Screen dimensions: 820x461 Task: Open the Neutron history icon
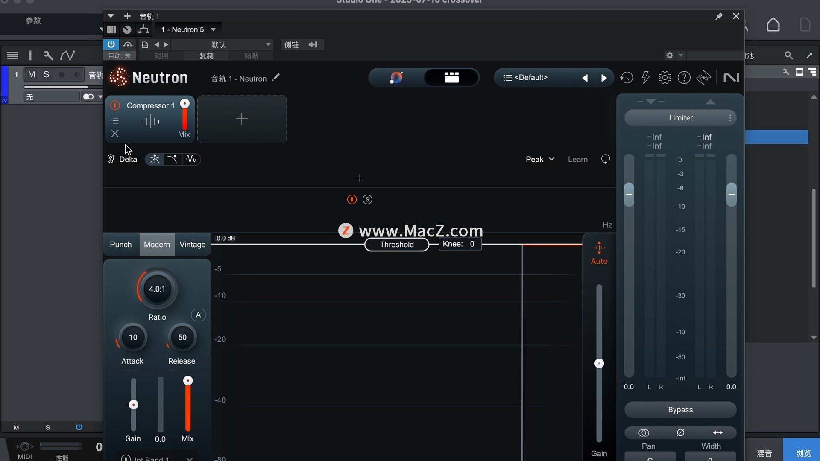[627, 78]
